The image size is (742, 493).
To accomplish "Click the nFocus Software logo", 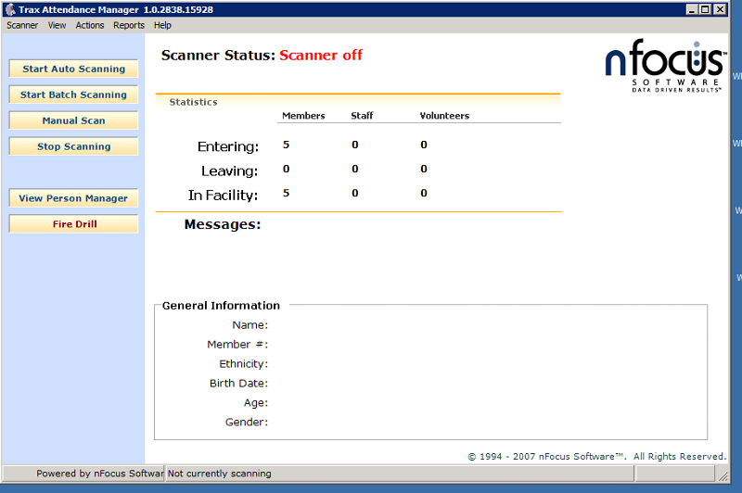I will 664,65.
